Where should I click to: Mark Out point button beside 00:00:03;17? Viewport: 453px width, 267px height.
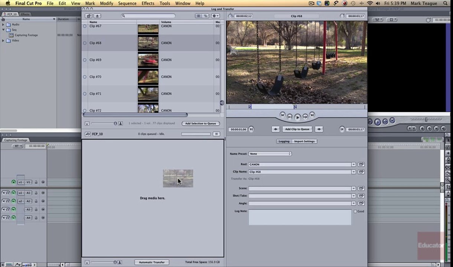pos(342,129)
